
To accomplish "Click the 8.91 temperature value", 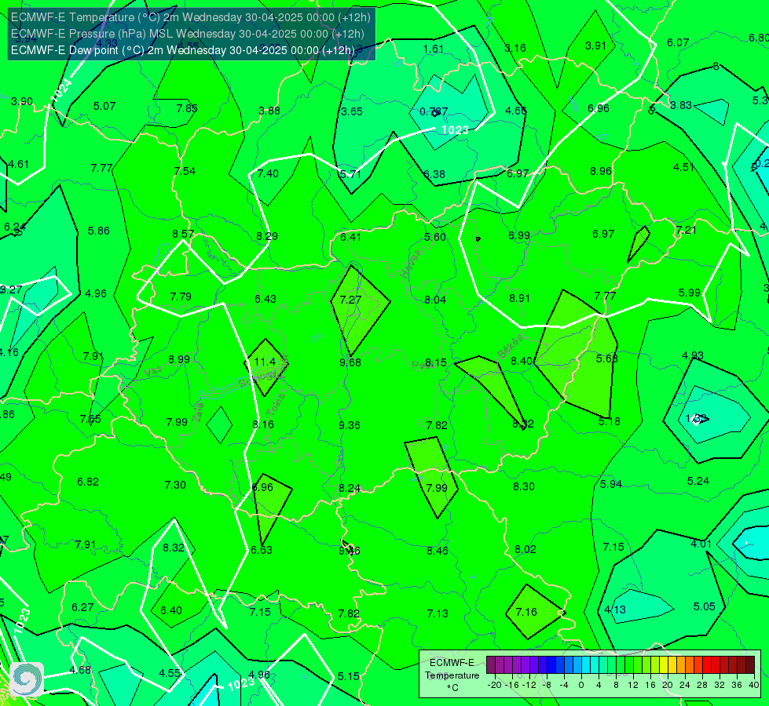I will coord(519,298).
